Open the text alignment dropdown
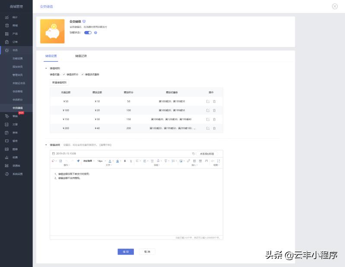The width and height of the screenshot is (345, 267). pyautogui.click(x=138, y=161)
